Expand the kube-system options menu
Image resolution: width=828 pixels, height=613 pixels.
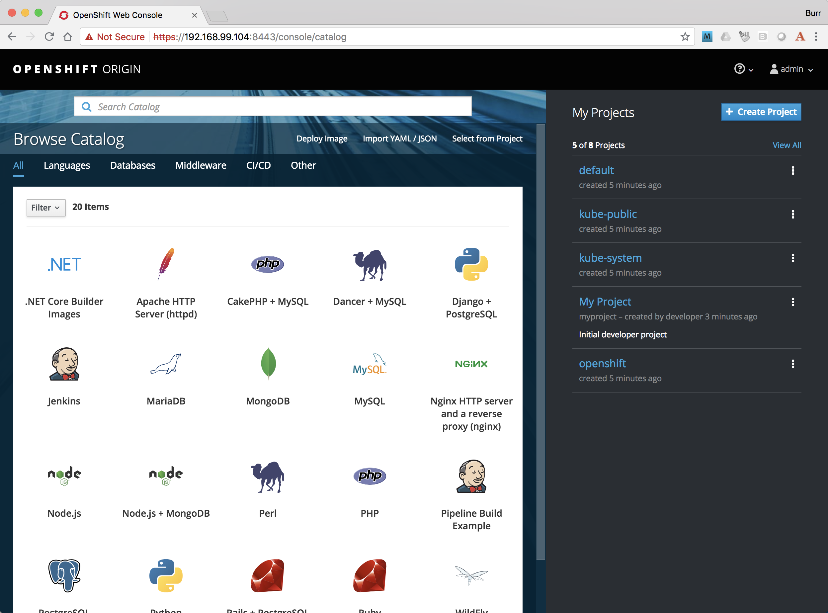[792, 258]
